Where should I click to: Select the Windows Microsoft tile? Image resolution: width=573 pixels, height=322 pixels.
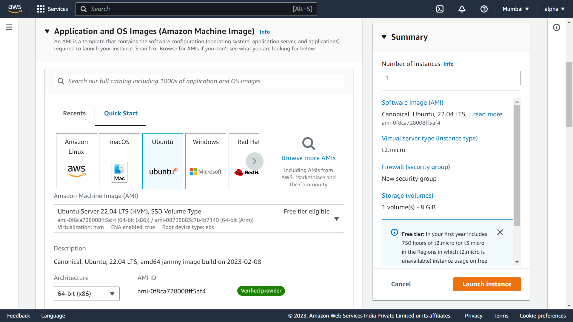206,161
